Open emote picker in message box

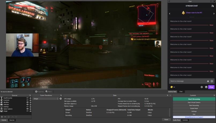[x=212, y=81]
